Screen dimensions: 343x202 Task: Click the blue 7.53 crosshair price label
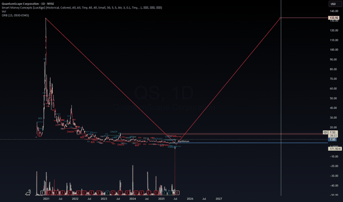click(x=332, y=139)
